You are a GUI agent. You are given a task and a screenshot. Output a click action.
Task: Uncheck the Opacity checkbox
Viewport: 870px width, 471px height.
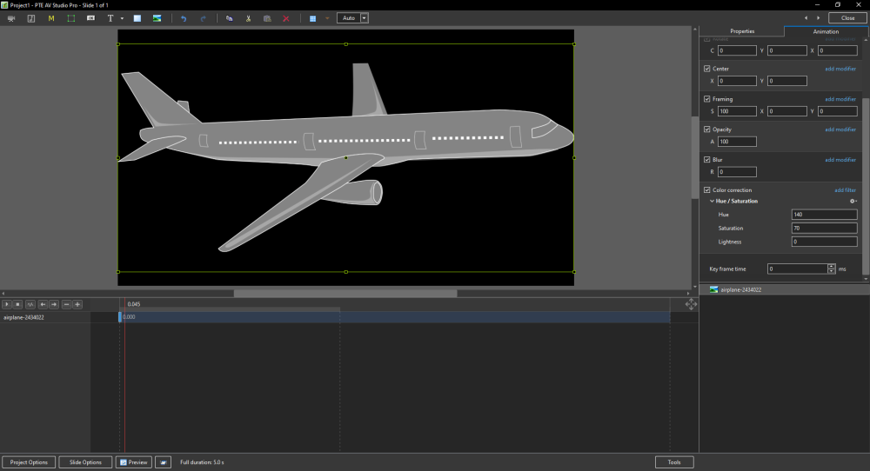[707, 129]
